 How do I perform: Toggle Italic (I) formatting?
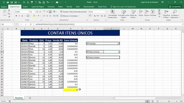click(19, 16)
